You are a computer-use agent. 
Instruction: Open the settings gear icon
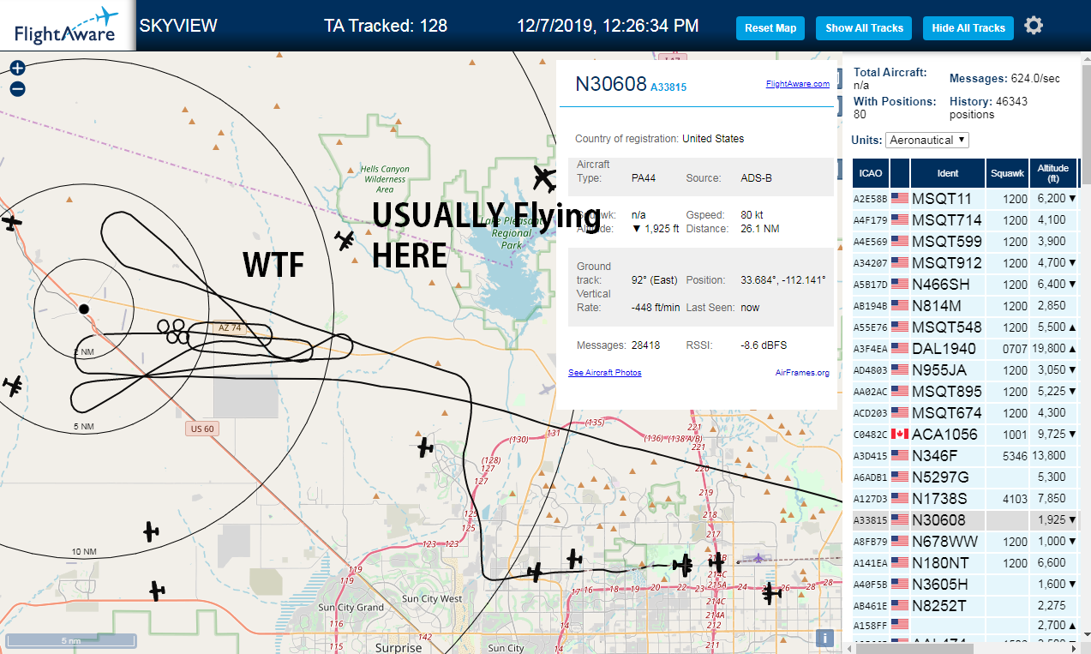click(x=1034, y=26)
